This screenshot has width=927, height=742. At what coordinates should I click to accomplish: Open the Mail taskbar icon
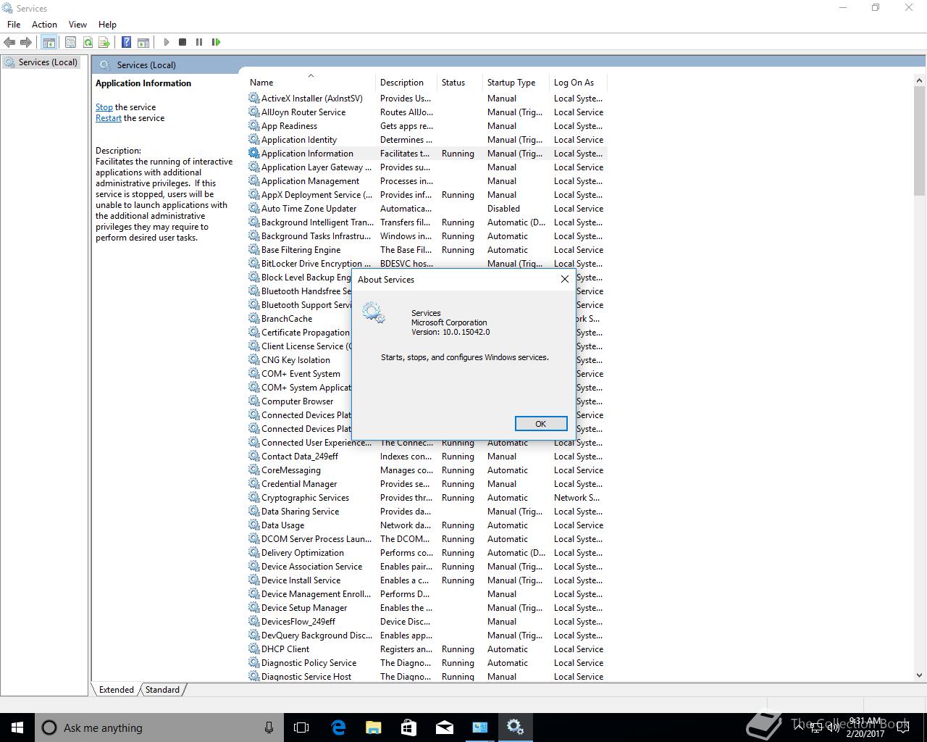pos(445,728)
